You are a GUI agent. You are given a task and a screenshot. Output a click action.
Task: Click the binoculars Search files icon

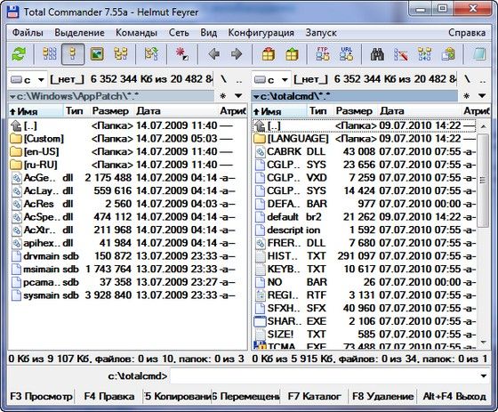(x=377, y=54)
